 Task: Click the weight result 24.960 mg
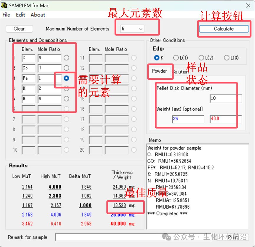coord(124,187)
